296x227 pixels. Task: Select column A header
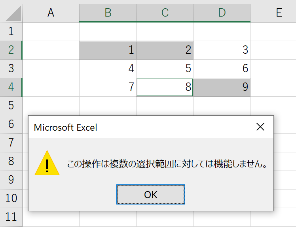point(51,13)
